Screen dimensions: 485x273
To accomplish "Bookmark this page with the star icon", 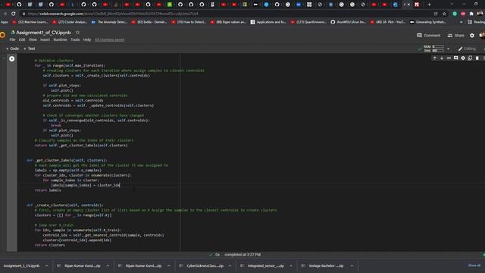I will [445, 14].
